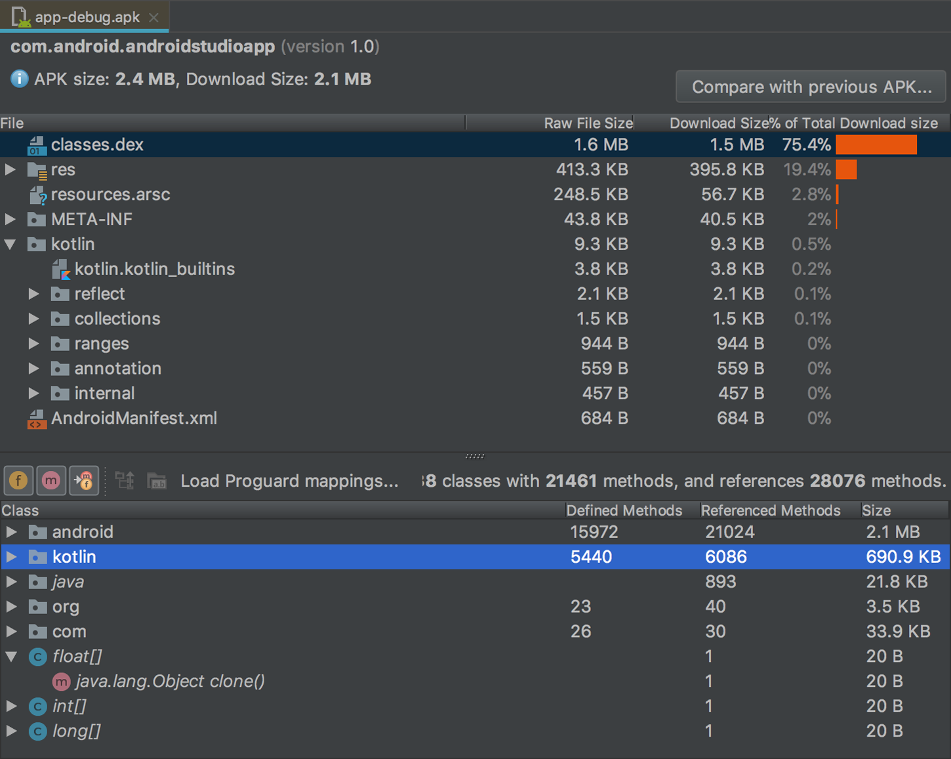The width and height of the screenshot is (951, 759).
Task: Select the classes.dex file icon
Action: pyautogui.click(x=37, y=145)
